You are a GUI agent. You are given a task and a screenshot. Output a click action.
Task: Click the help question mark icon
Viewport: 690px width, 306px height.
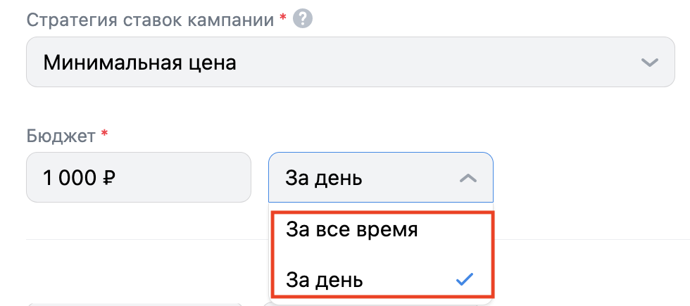[x=303, y=19]
